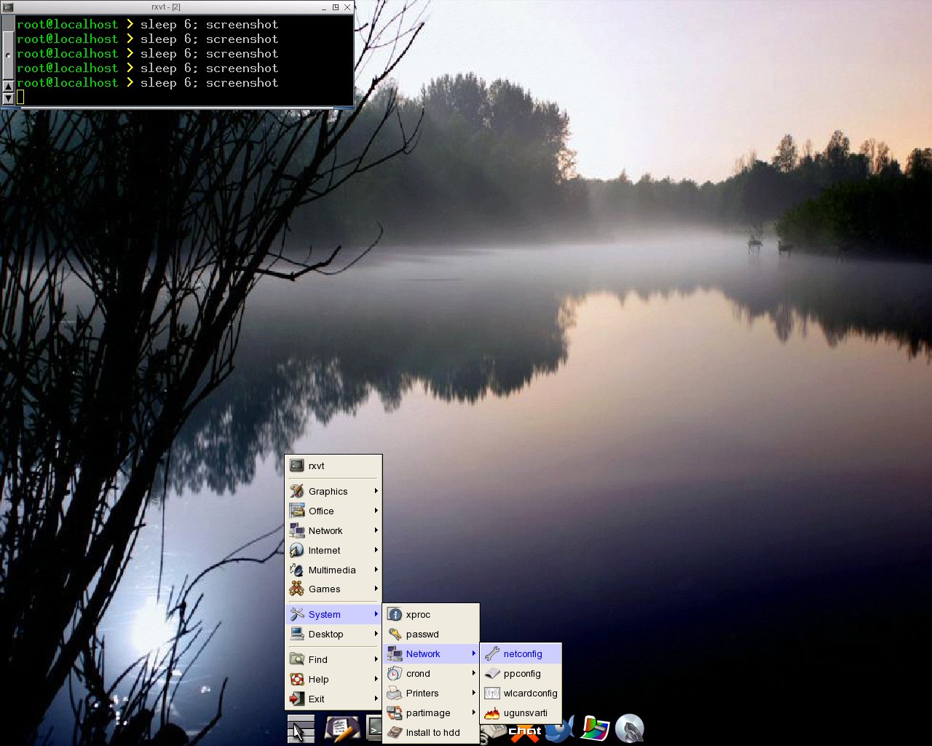Select Install to hdd entry
This screenshot has width=932, height=746.
pos(431,732)
